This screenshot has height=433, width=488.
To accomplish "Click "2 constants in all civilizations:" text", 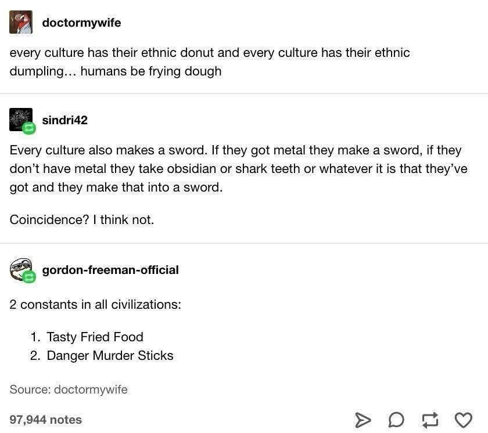I will click(x=95, y=304).
